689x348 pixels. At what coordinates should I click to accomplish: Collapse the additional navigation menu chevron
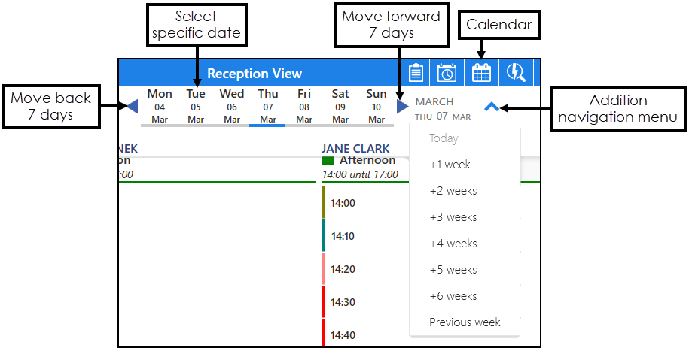pos(491,107)
